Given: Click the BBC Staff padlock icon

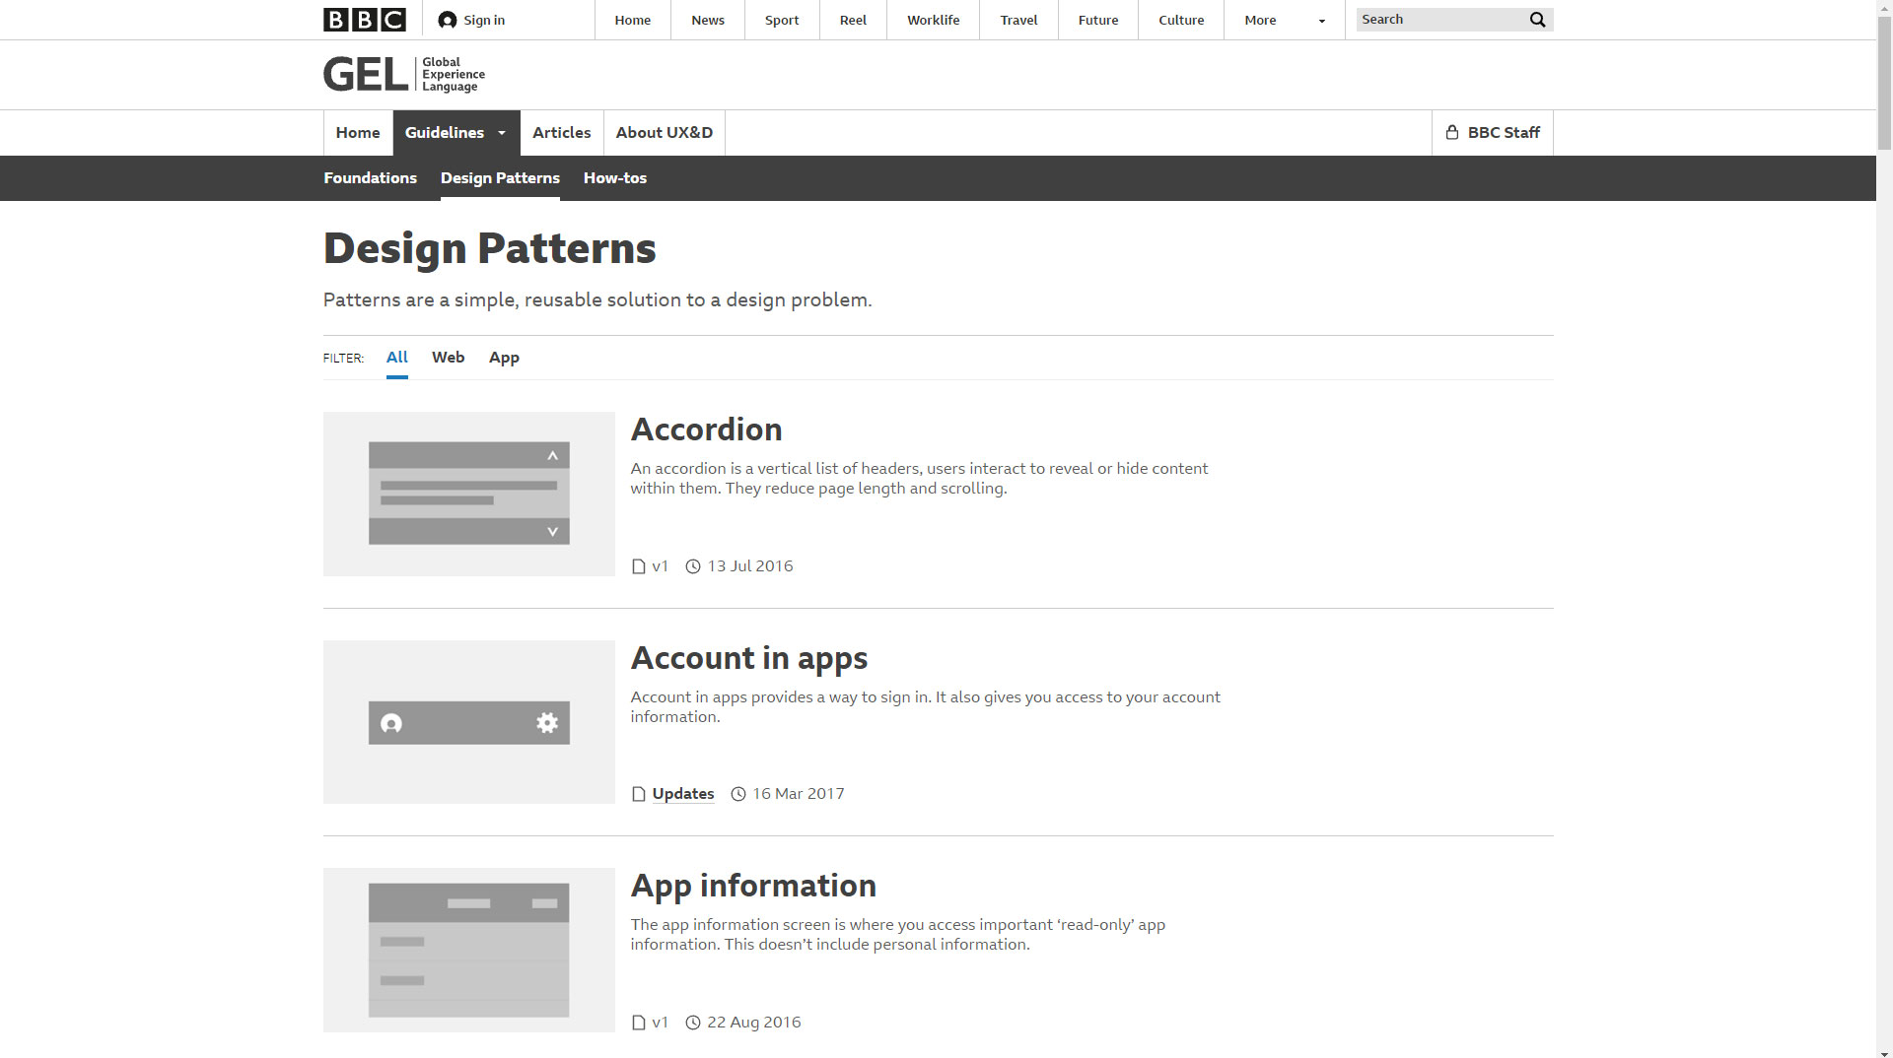Looking at the screenshot, I should pyautogui.click(x=1451, y=132).
